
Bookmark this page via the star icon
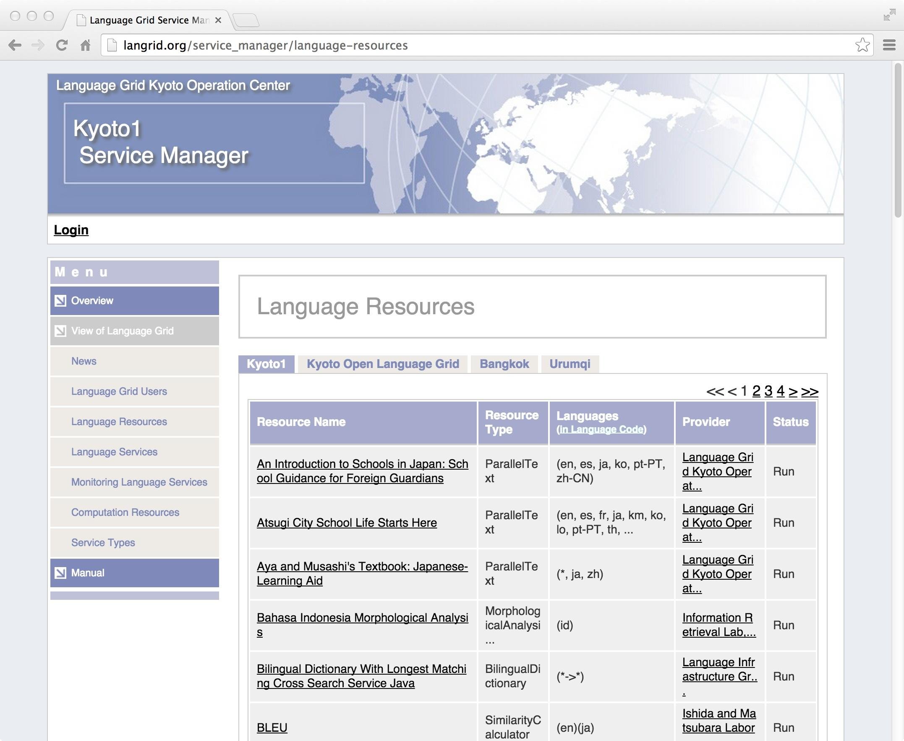click(863, 45)
